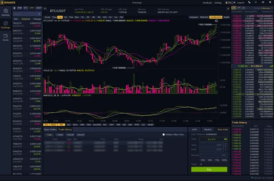
Task: Select the NEO/ETH pair row
Action: (x=27, y=47)
